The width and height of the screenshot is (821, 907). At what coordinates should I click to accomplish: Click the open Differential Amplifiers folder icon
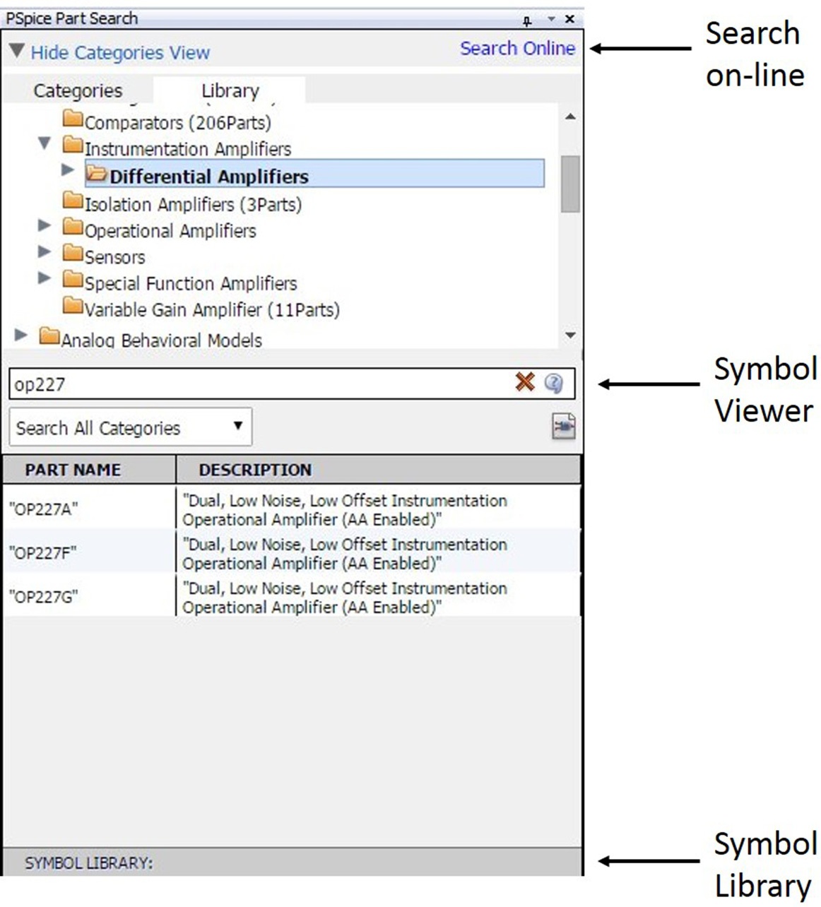coord(97,174)
